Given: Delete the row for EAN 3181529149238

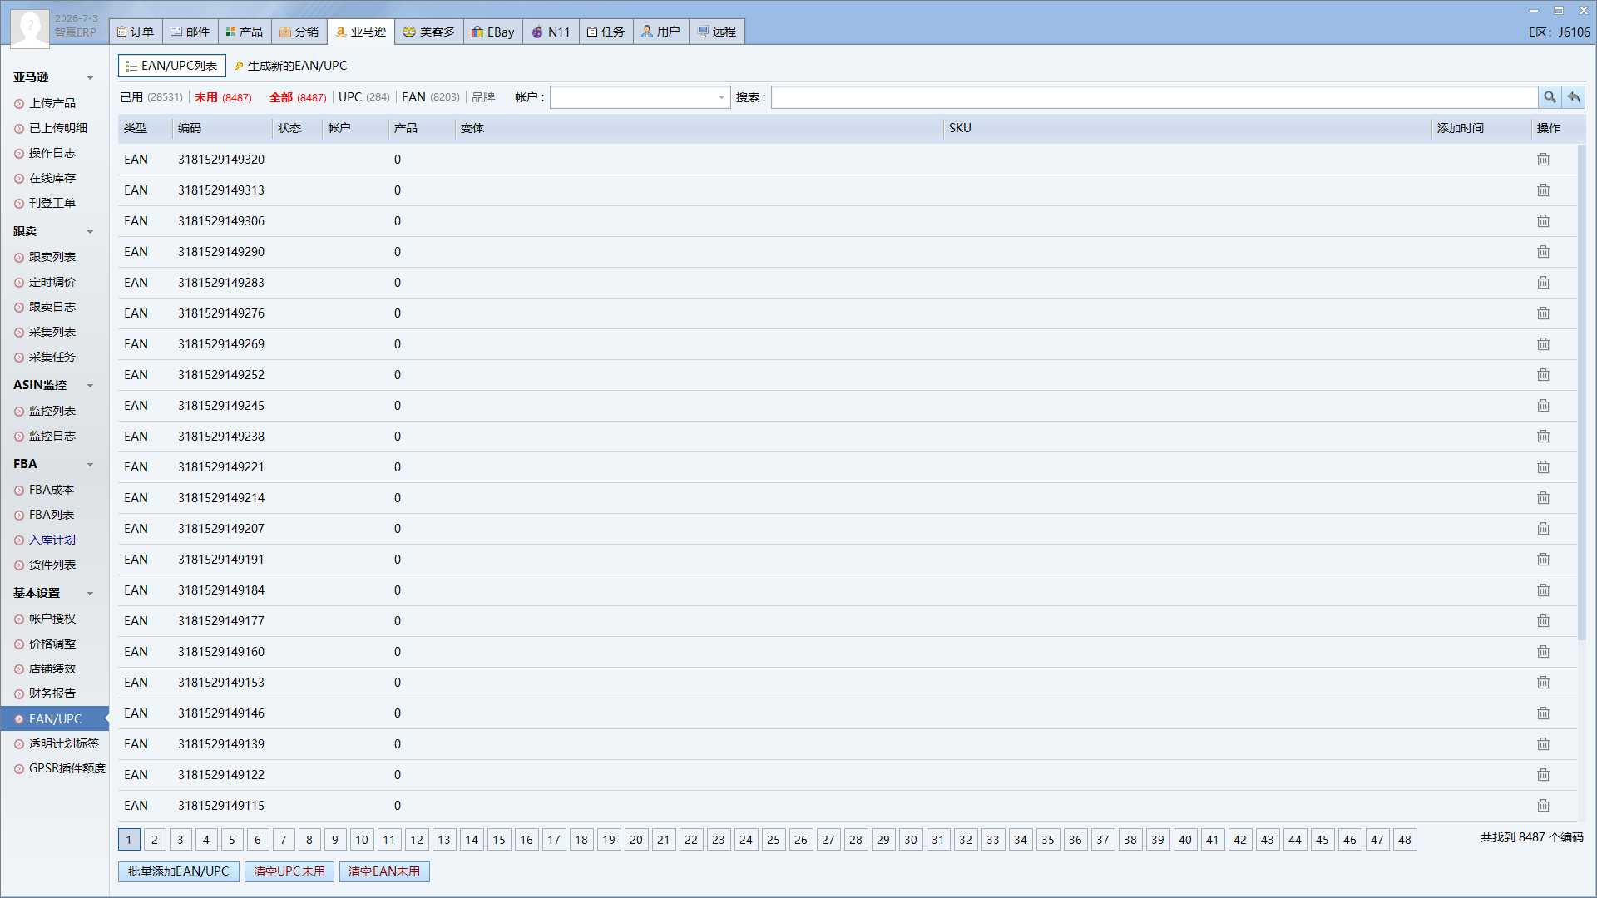Looking at the screenshot, I should pyautogui.click(x=1543, y=437).
